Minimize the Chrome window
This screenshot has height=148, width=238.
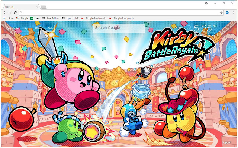(x=215, y=3)
